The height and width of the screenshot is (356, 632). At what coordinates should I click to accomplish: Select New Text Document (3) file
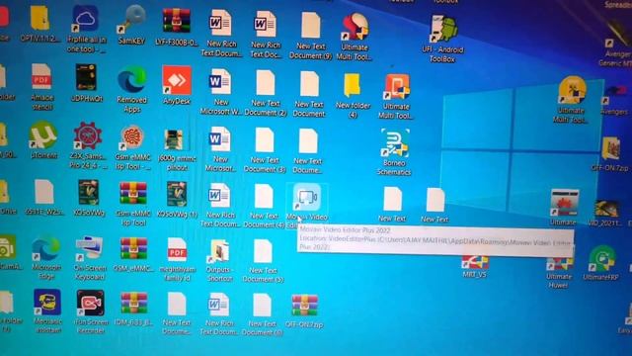click(265, 140)
